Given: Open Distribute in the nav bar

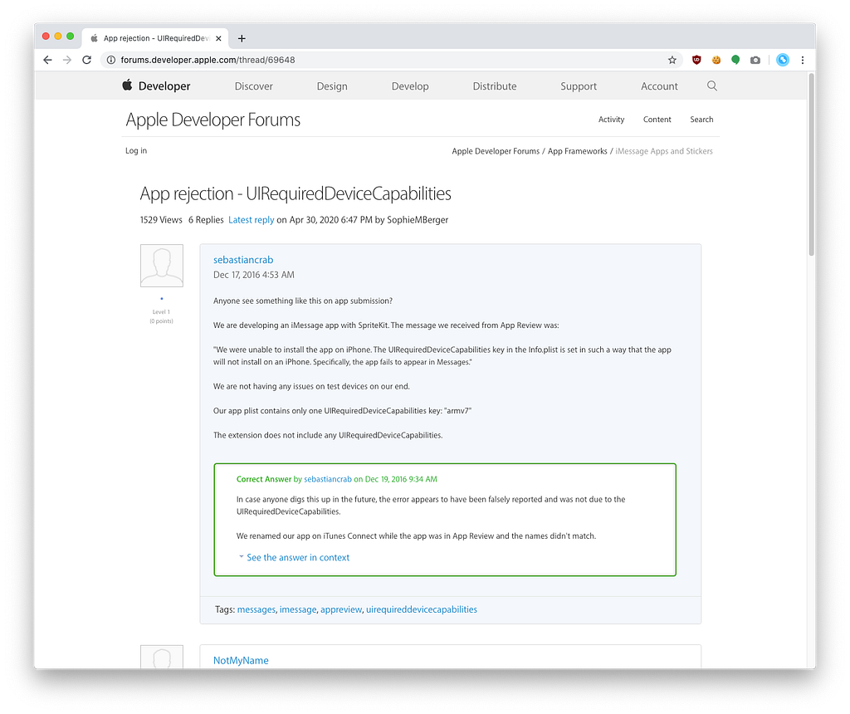Looking at the screenshot, I should coord(495,86).
